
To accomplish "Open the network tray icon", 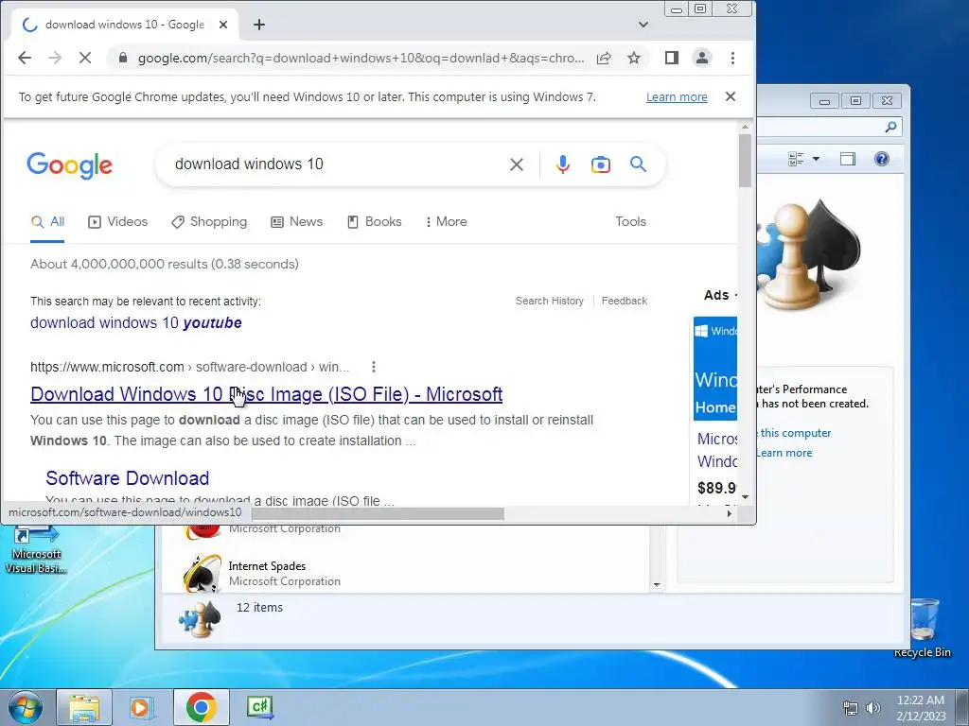I will point(851,708).
